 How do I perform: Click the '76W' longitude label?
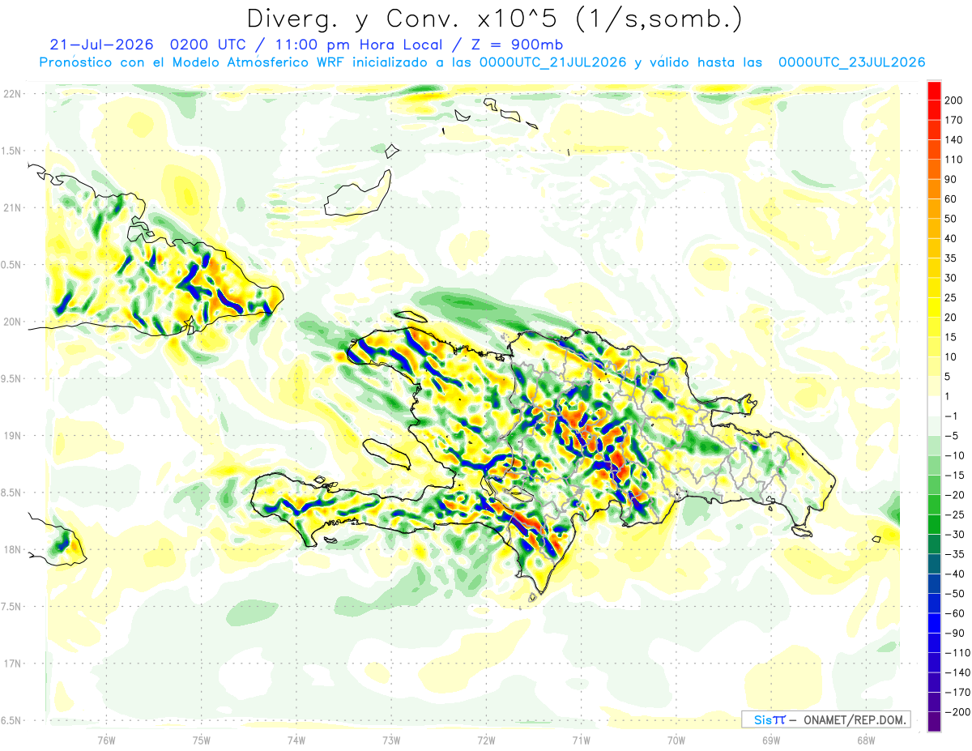tap(106, 740)
